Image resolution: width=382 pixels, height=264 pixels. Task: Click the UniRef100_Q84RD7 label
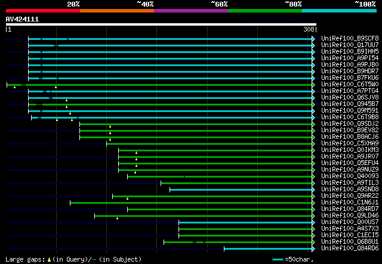(350, 209)
